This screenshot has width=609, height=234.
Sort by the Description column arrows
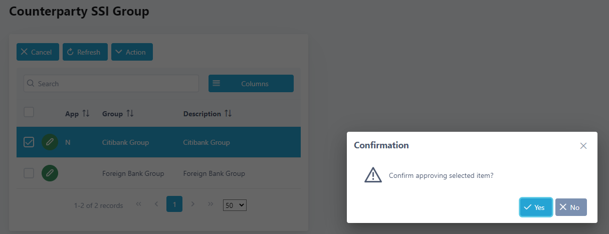(228, 114)
